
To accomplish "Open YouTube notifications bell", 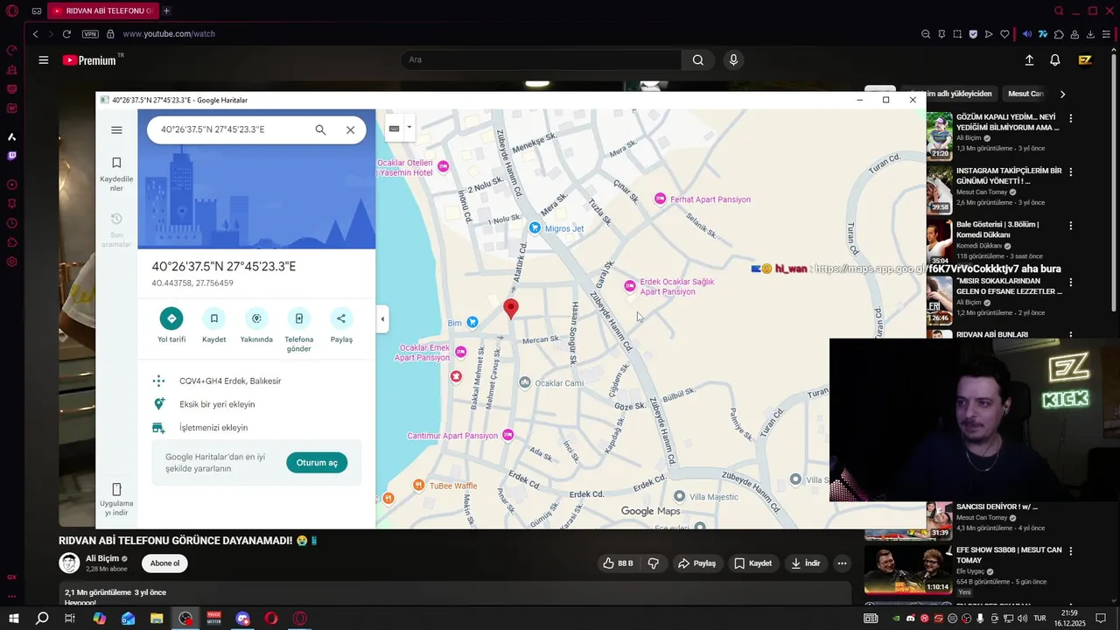I will pos(1055,59).
